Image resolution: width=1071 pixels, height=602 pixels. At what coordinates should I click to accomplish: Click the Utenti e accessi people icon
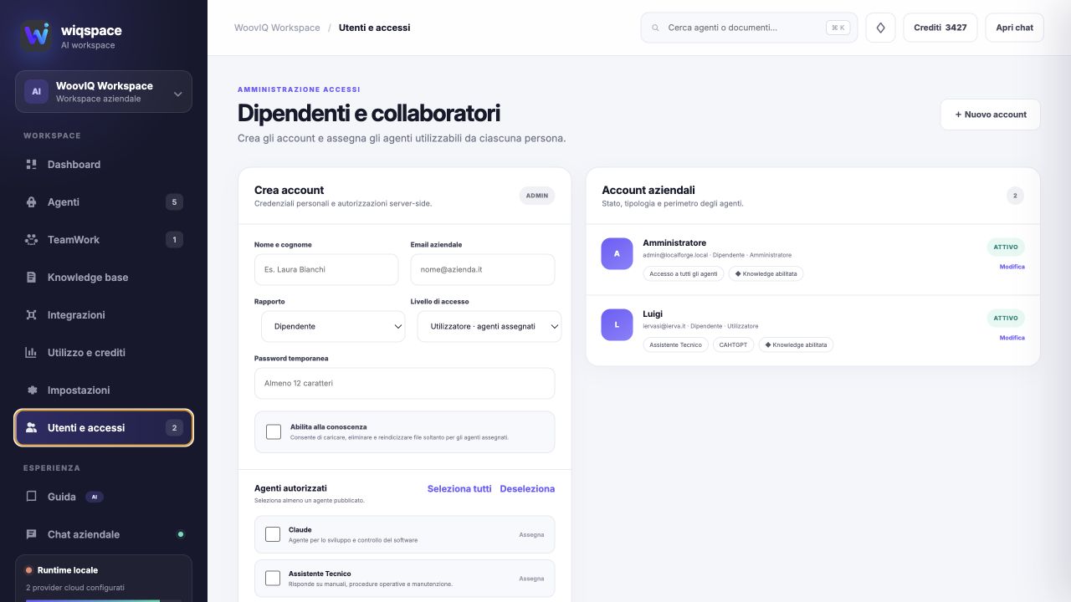tap(31, 428)
